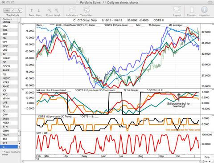
Task: Click the zoom in magnifier
Action: 57,10
